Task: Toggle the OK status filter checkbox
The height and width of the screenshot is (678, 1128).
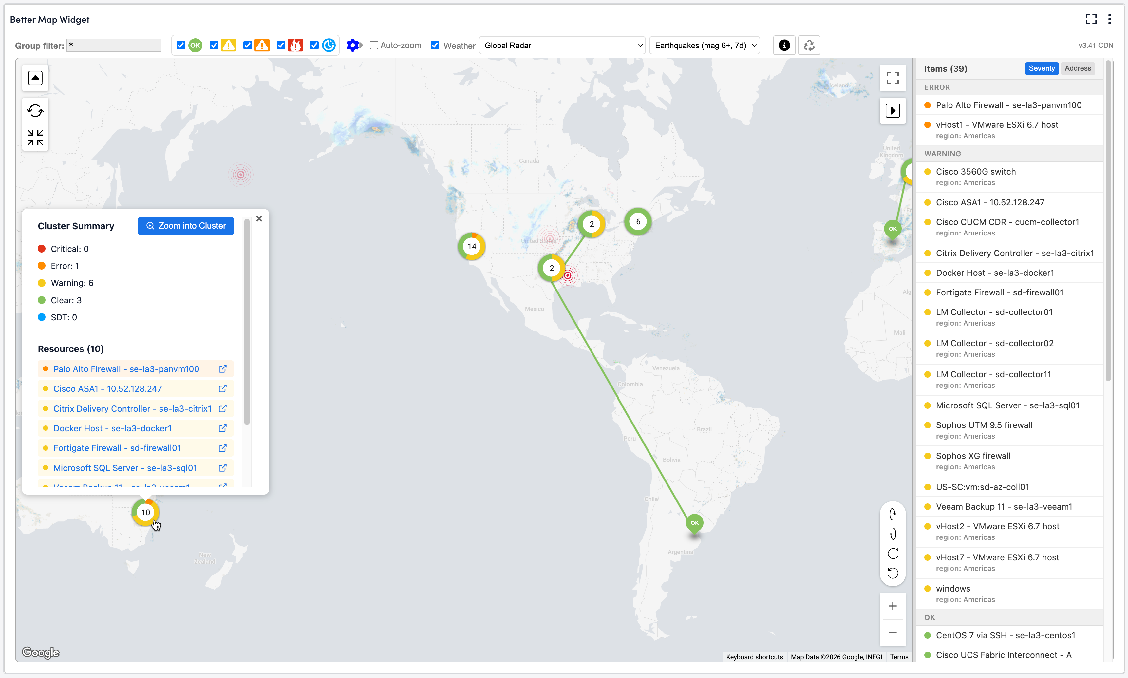Action: coord(181,45)
